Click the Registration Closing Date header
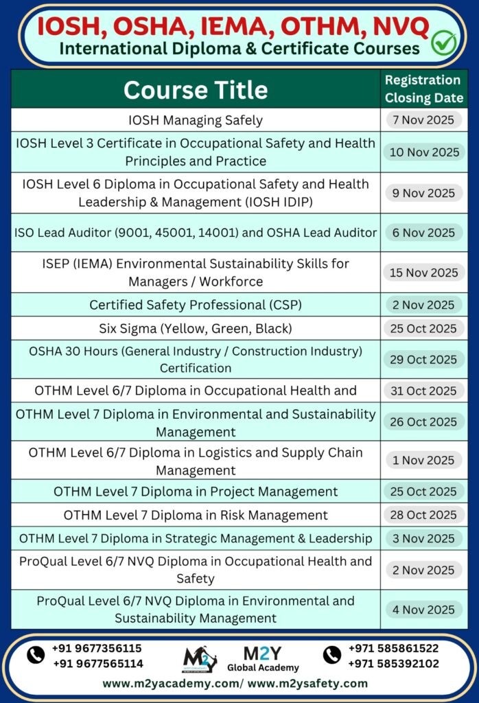This screenshot has height=703, width=479. click(x=423, y=89)
